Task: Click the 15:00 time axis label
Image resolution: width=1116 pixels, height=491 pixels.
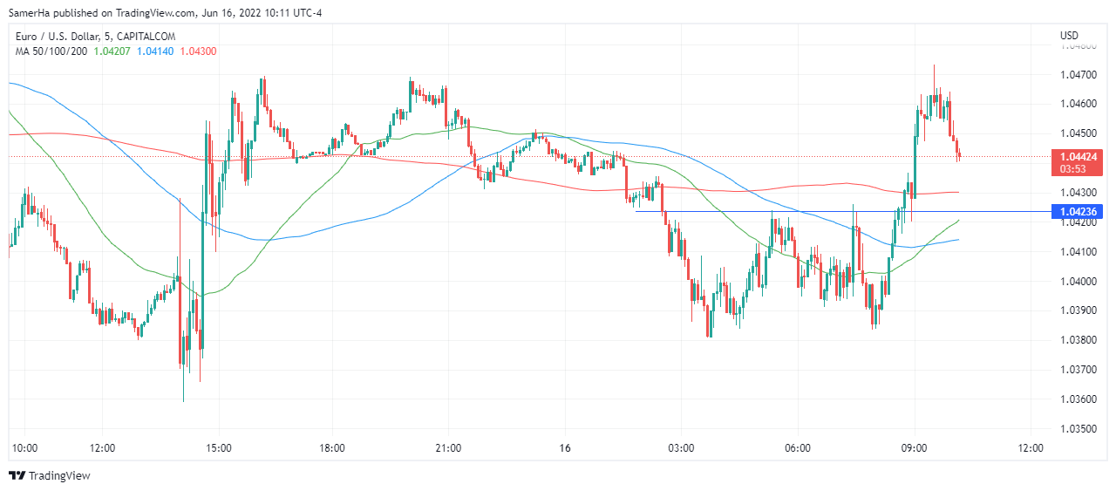Action: click(x=218, y=448)
